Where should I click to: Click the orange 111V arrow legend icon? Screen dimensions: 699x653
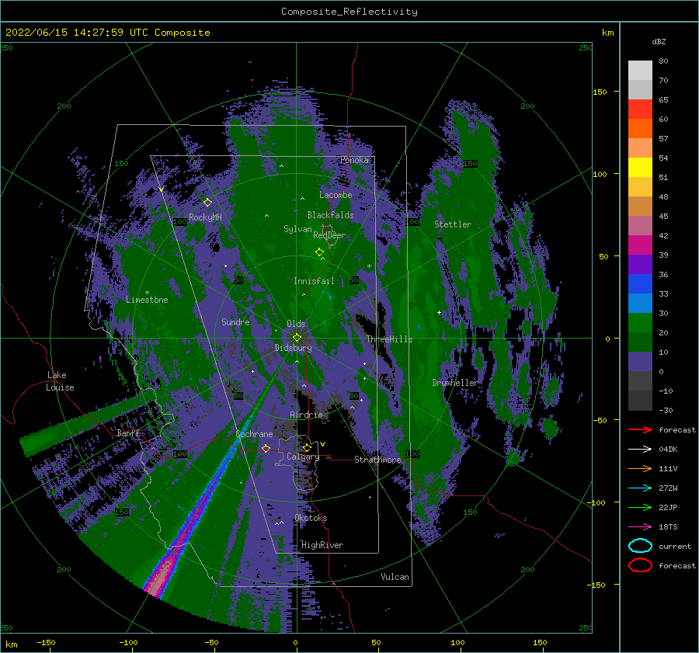tap(640, 468)
